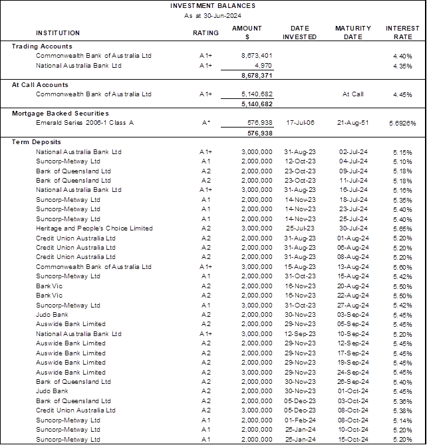Viewport: 427px width, 445px height.
Task: Select the maturity date 26-Sep-24
Action: point(353,382)
